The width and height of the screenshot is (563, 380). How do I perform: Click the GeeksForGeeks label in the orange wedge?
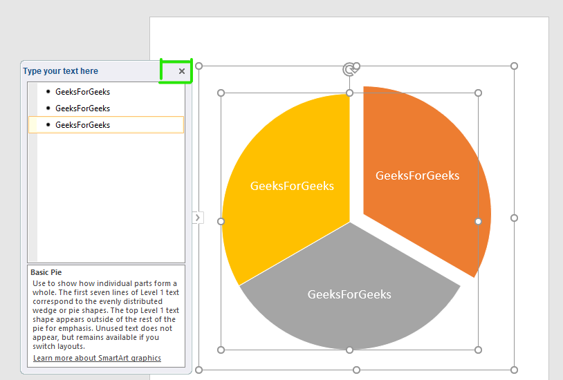coord(417,175)
